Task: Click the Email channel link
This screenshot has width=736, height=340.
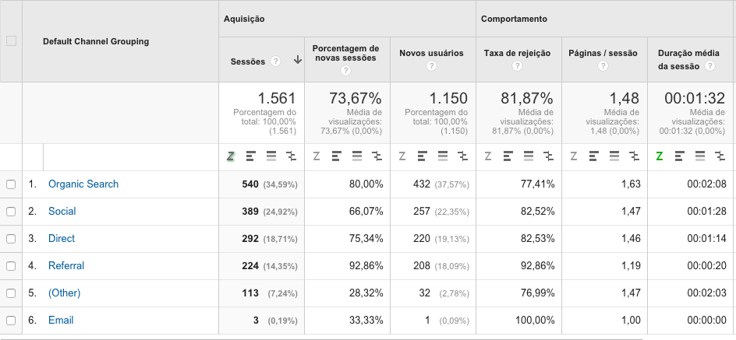Action: (61, 320)
